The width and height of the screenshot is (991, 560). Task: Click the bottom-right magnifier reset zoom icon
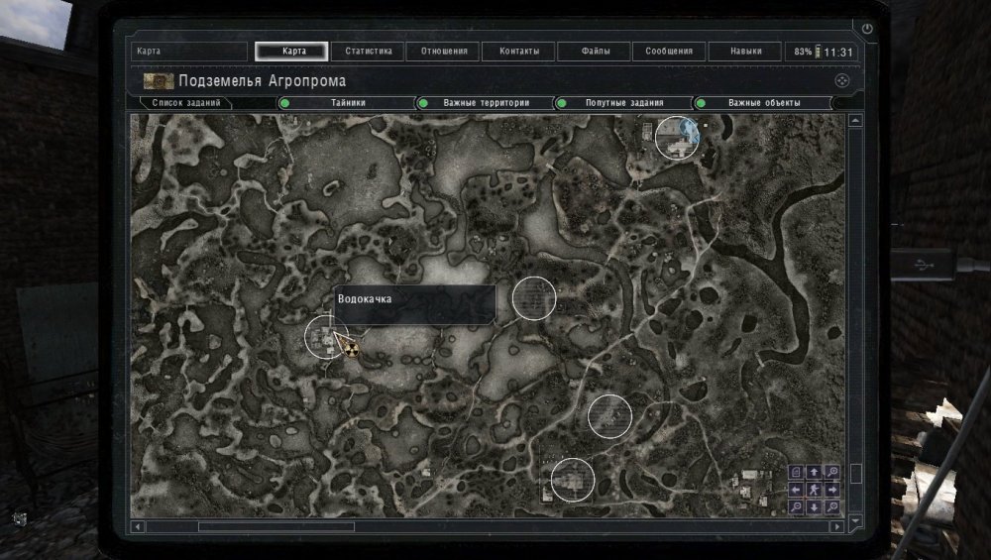(x=832, y=507)
